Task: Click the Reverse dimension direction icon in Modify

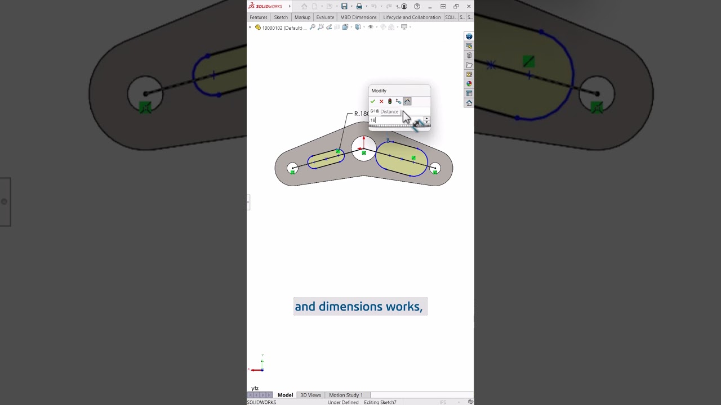Action: pos(398,101)
